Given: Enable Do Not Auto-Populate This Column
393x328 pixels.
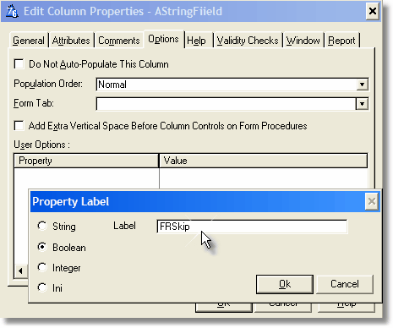Looking at the screenshot, I should click(x=19, y=64).
